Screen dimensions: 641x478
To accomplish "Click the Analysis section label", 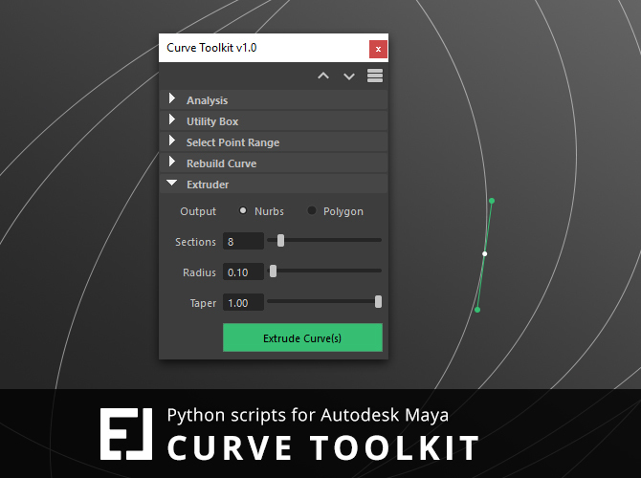I will 208,100.
